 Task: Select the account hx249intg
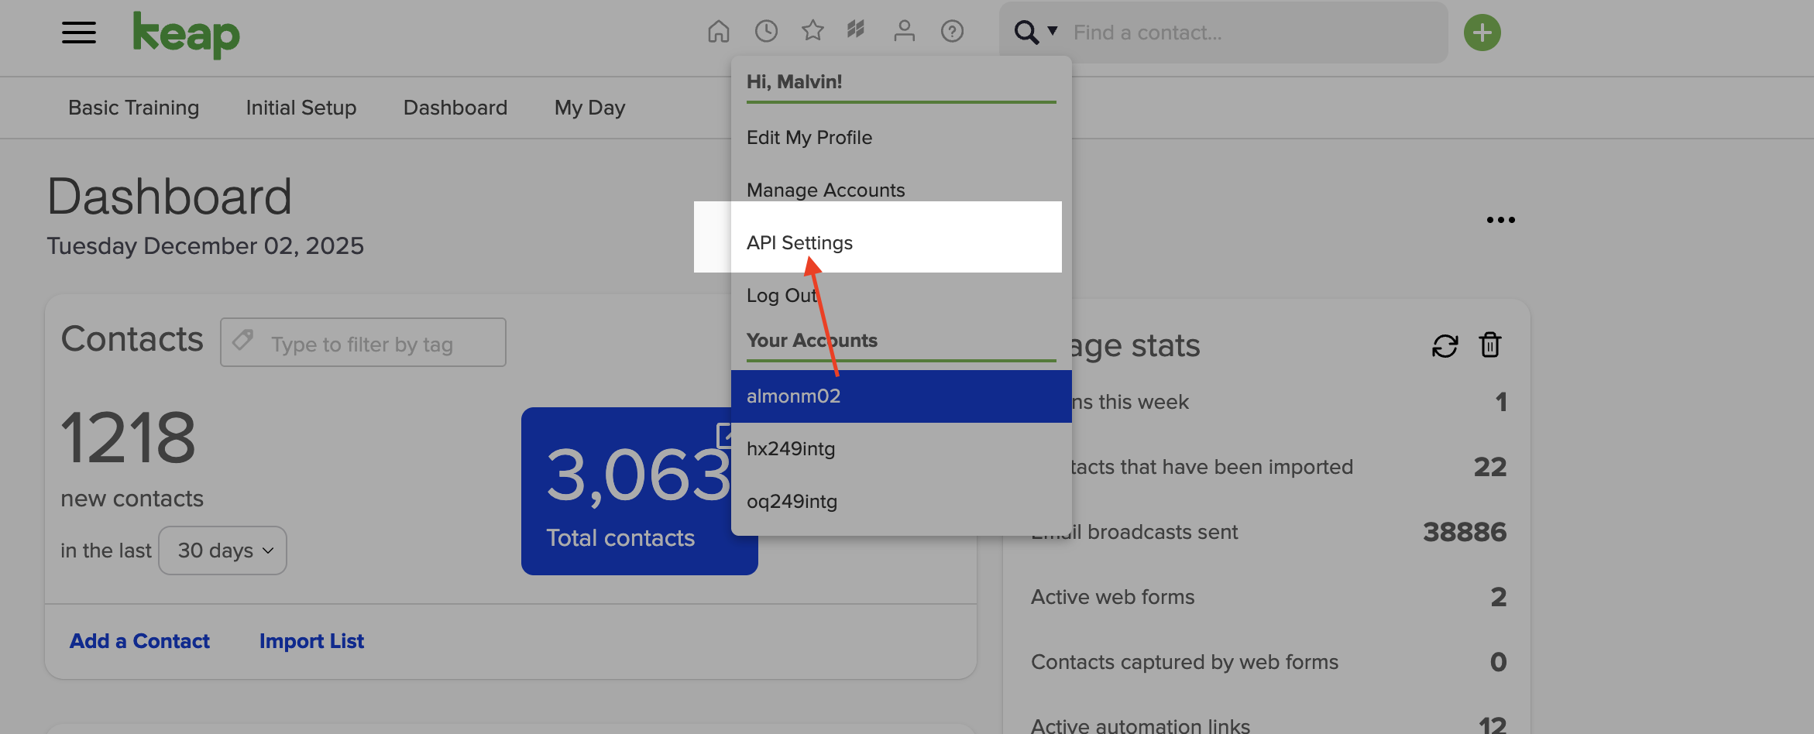(791, 448)
